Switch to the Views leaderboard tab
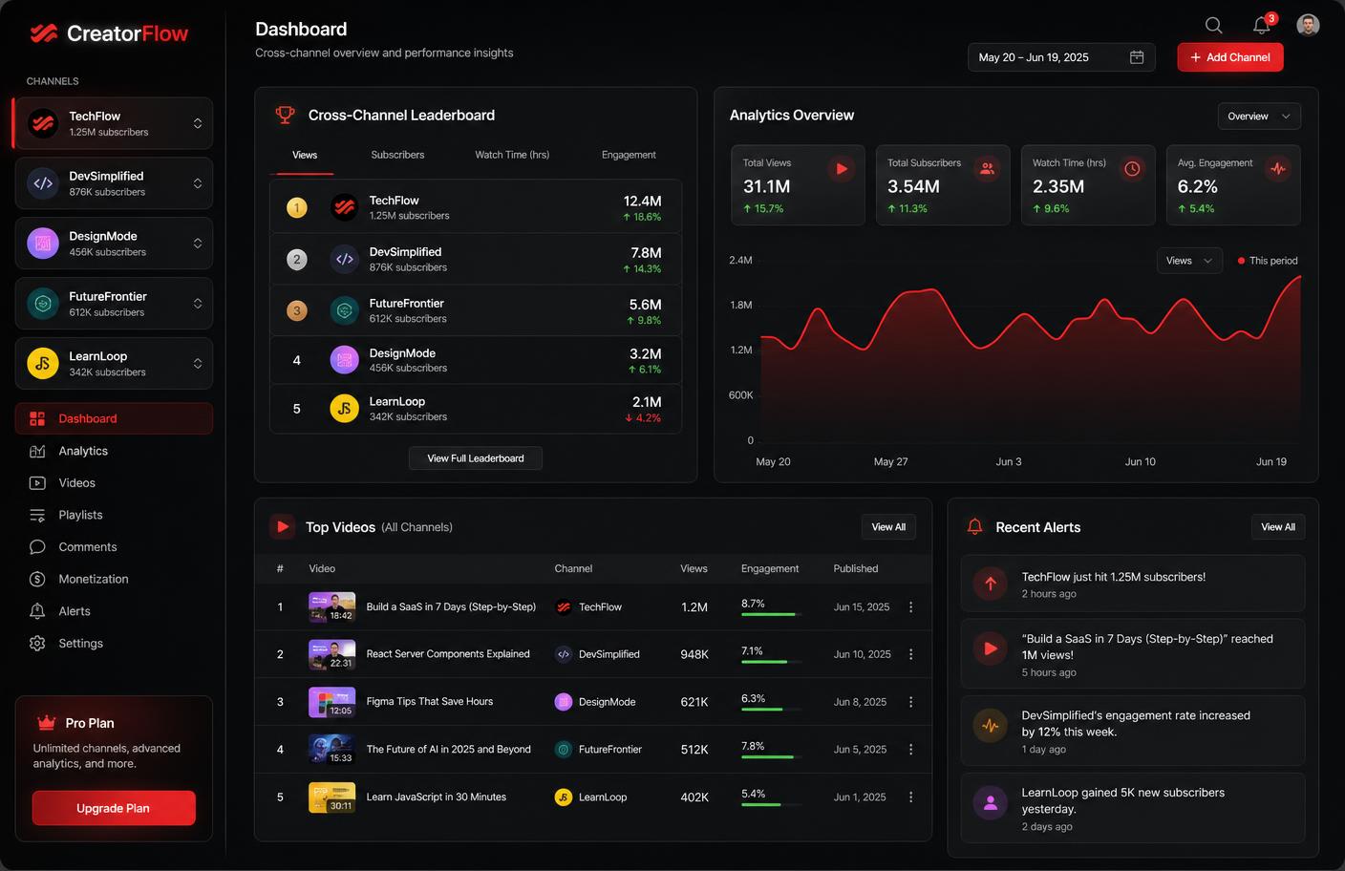Screen dimensions: 1345x871 click(305, 155)
